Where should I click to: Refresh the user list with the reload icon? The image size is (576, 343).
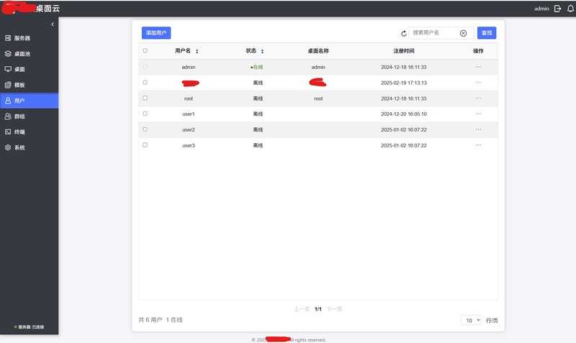coord(404,33)
